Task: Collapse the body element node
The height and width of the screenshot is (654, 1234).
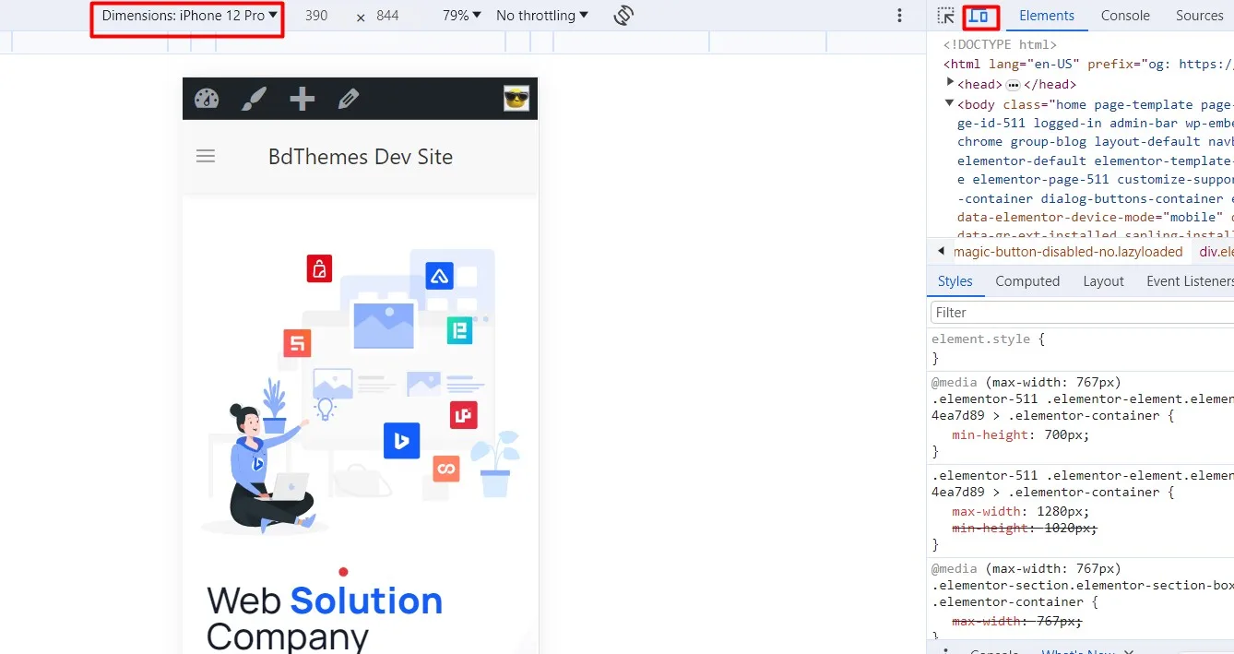Action: tap(950, 103)
